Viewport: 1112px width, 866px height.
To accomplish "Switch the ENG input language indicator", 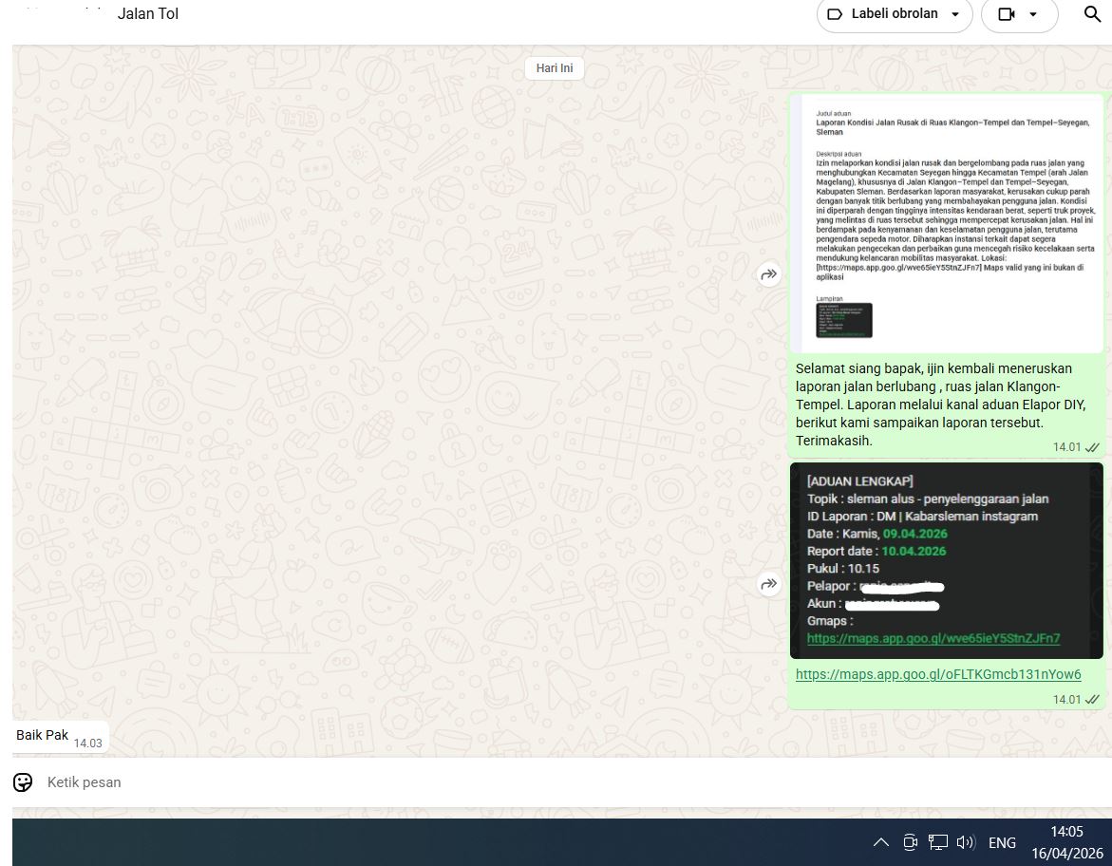I will pos(1002,842).
